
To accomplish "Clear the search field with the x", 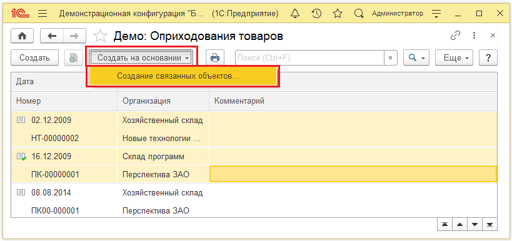I will [390, 58].
